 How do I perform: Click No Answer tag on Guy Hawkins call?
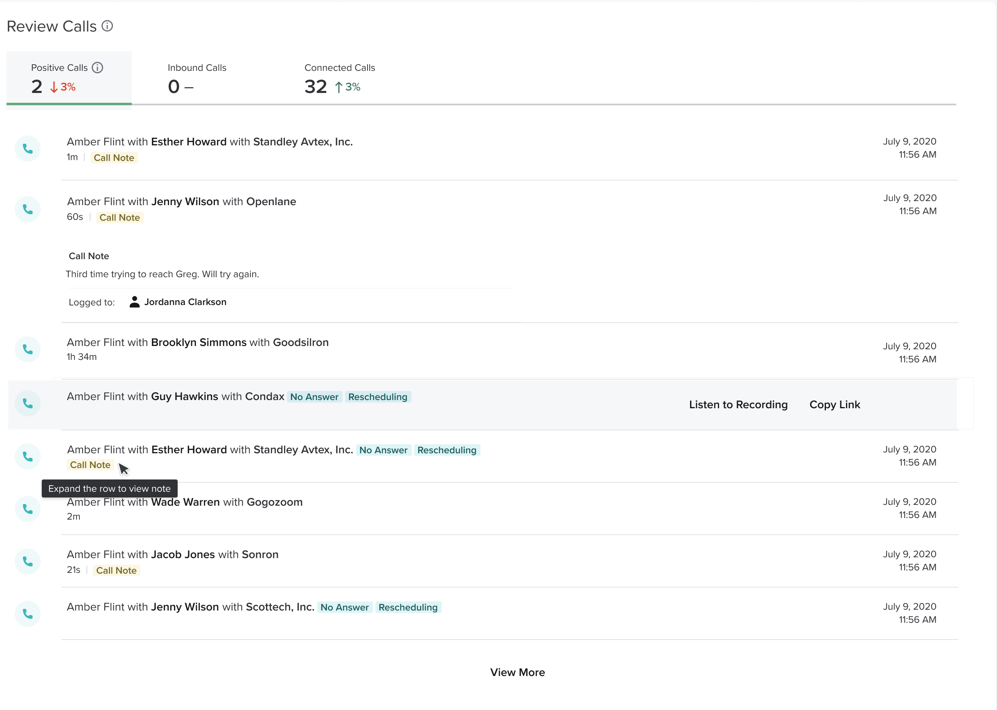pos(314,397)
